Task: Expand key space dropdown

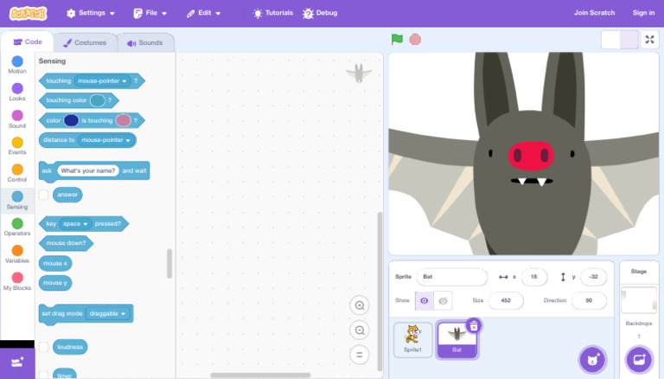Action: (75, 223)
